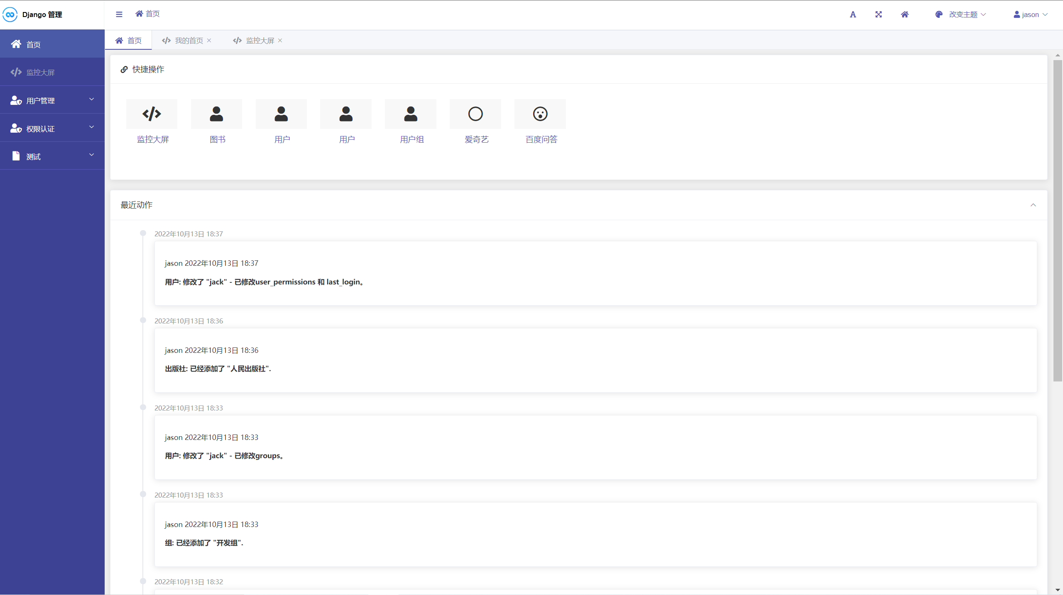Click the hamburger menu collapse icon
This screenshot has height=595, width=1063.
[119, 15]
